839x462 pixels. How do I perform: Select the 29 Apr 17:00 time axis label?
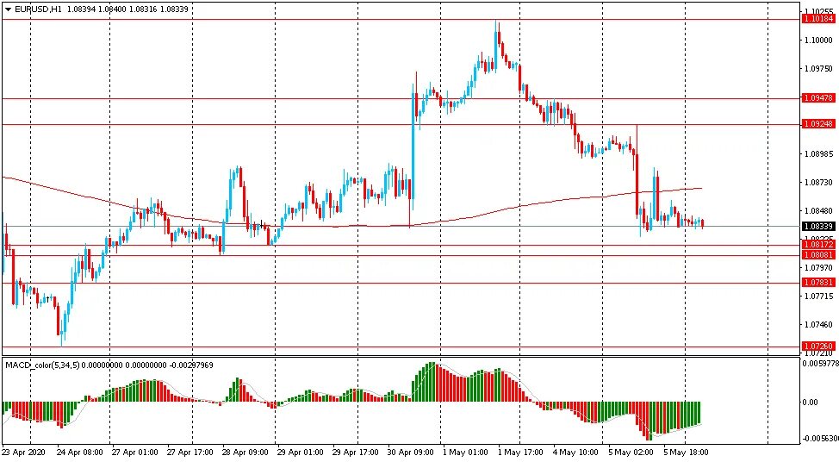[x=355, y=453]
